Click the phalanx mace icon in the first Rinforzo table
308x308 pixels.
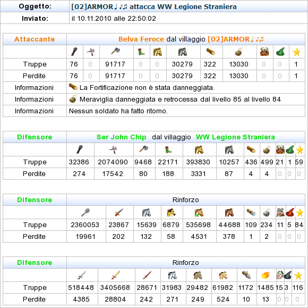[85, 212]
